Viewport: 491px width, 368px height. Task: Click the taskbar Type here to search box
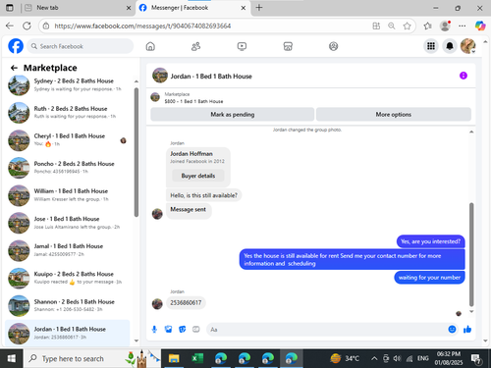91,358
